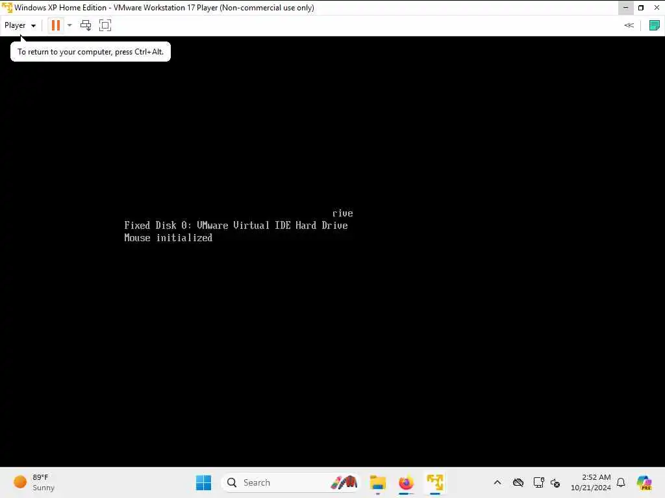The image size is (665, 498).
Task: Send Ctrl+Alt+Del to the virtual machine
Action: coord(86,25)
